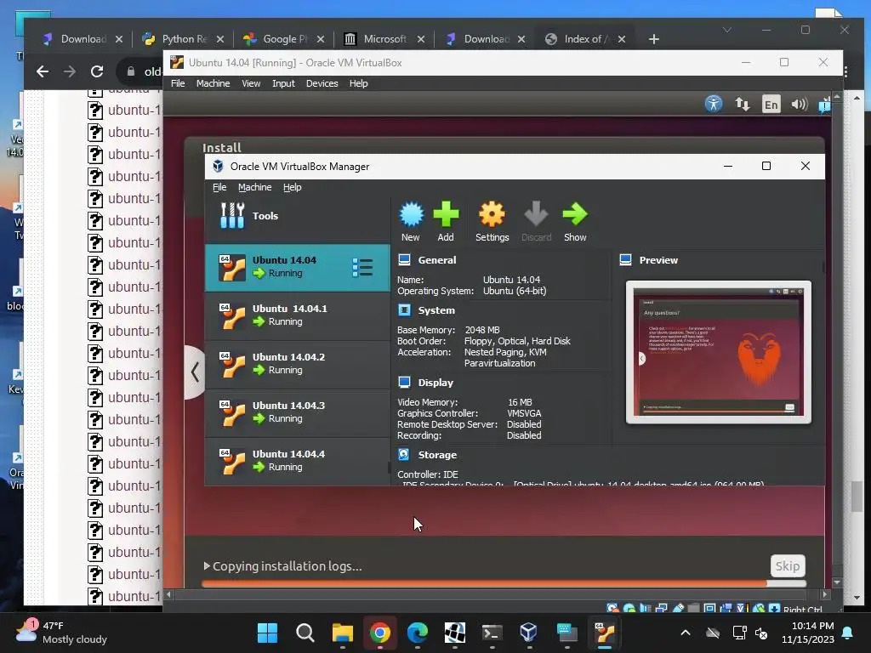
Task: Open running VM icon in taskbar
Action: (605, 633)
